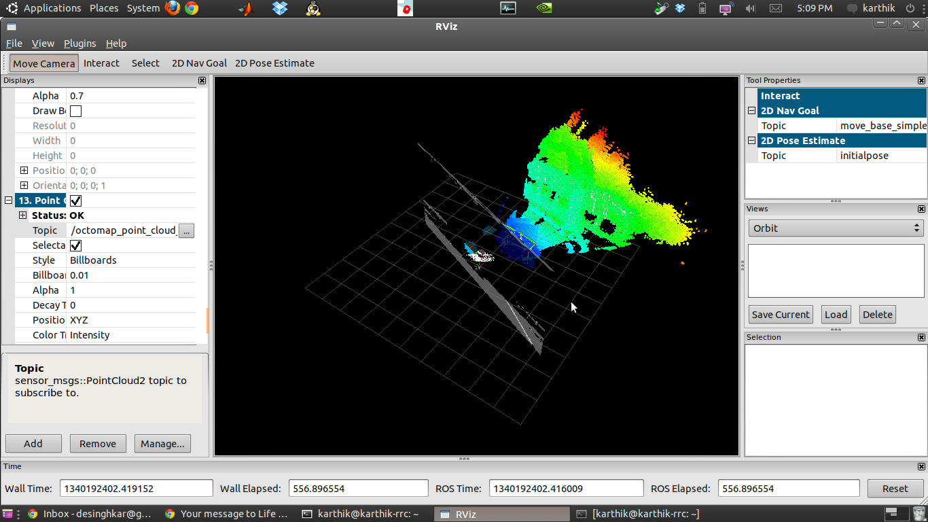928x522 pixels.
Task: Toggle the 13. Point Cloud display checkbox
Action: pyautogui.click(x=76, y=201)
